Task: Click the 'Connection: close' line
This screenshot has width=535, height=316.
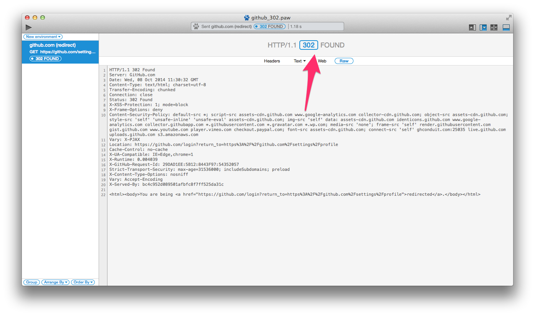Action: pyautogui.click(x=131, y=95)
